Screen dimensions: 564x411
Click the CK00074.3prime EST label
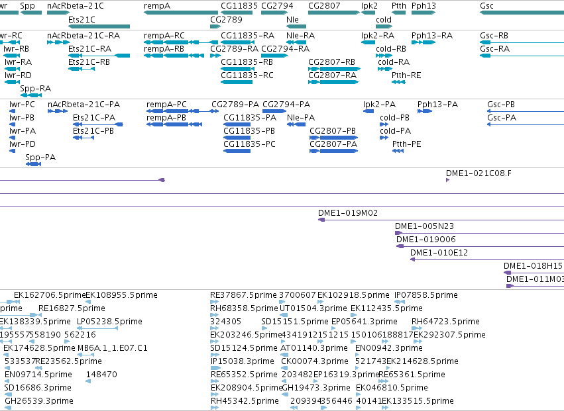(x=314, y=361)
